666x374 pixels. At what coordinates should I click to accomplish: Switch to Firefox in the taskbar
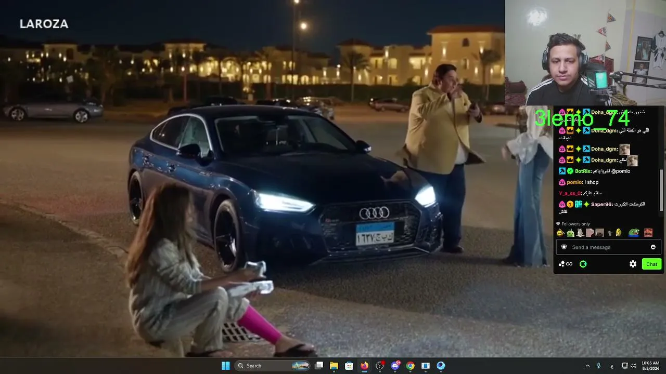pos(364,366)
